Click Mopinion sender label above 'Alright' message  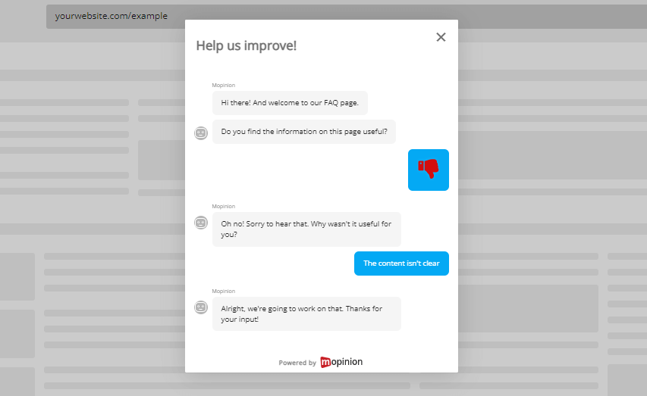[224, 292]
